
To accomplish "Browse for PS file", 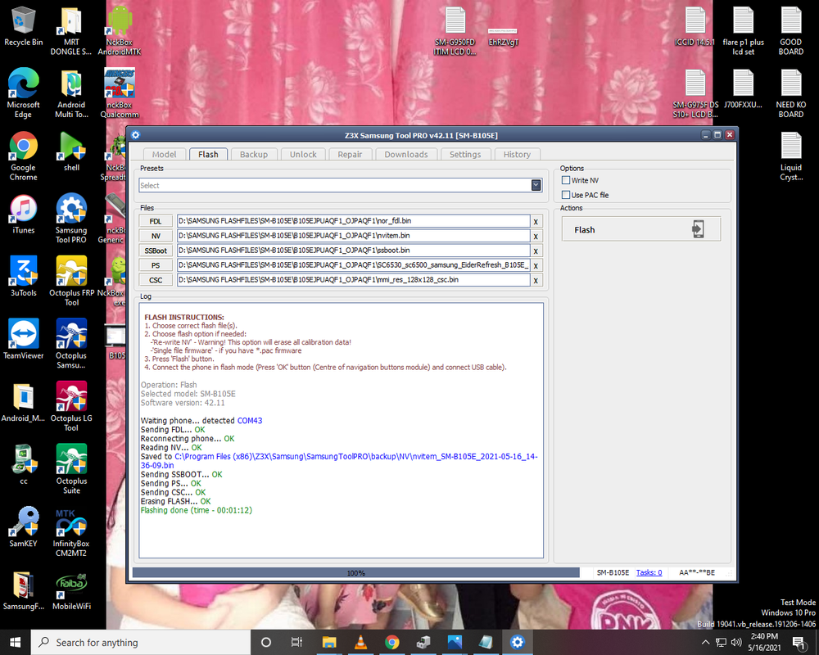I will tap(156, 264).
